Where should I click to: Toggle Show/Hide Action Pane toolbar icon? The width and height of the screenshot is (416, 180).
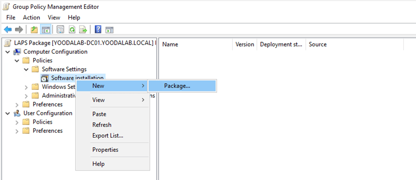tap(109, 29)
